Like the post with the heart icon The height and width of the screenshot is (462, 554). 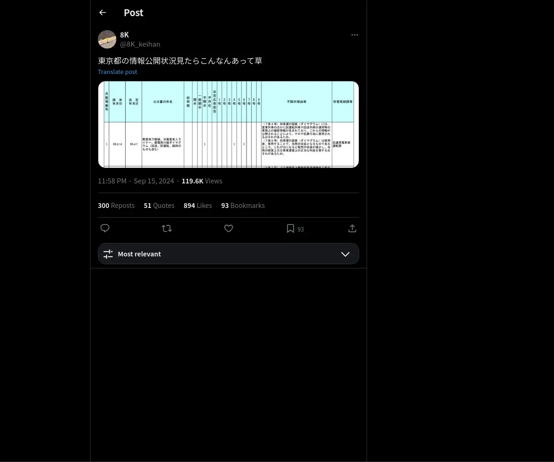229,228
